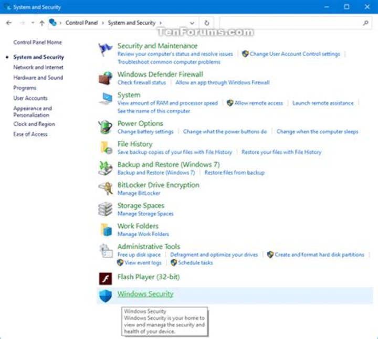Click Change what the power buttons do
The image size is (378, 339).
(225, 132)
